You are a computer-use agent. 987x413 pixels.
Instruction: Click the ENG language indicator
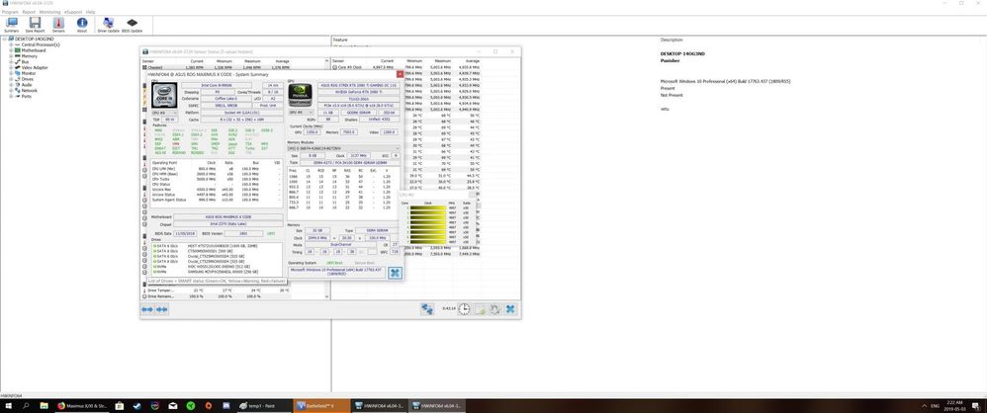(935, 406)
